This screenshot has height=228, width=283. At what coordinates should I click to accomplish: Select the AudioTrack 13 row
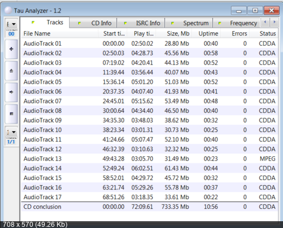coord(149,158)
